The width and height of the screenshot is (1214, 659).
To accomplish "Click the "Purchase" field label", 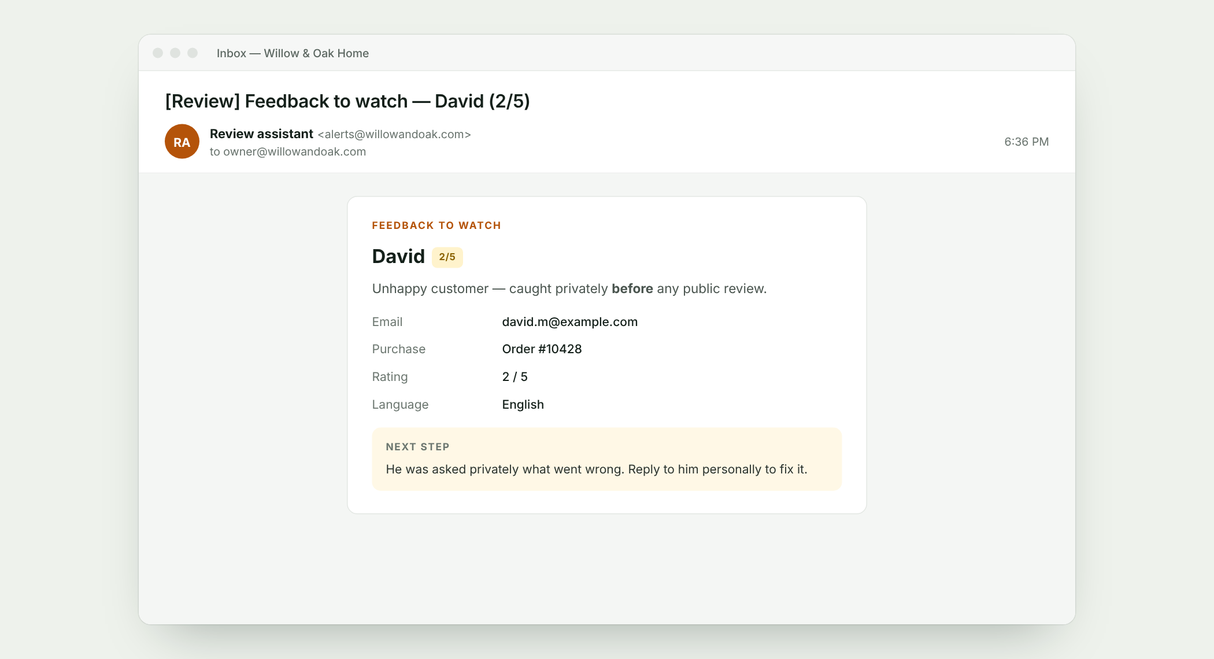I will [399, 349].
